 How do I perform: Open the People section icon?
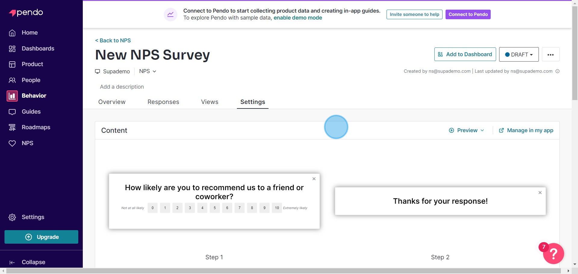12,80
